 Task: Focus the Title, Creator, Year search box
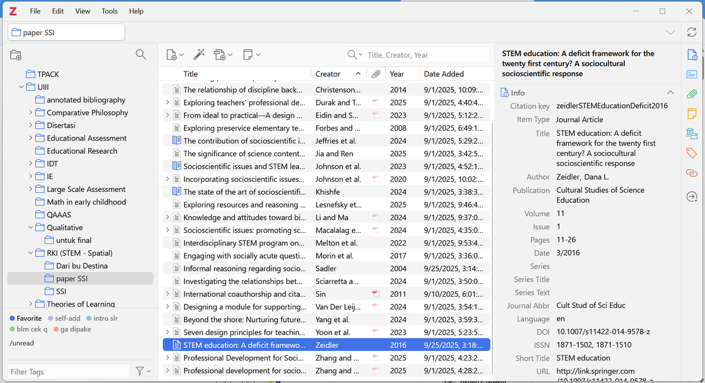pyautogui.click(x=427, y=55)
